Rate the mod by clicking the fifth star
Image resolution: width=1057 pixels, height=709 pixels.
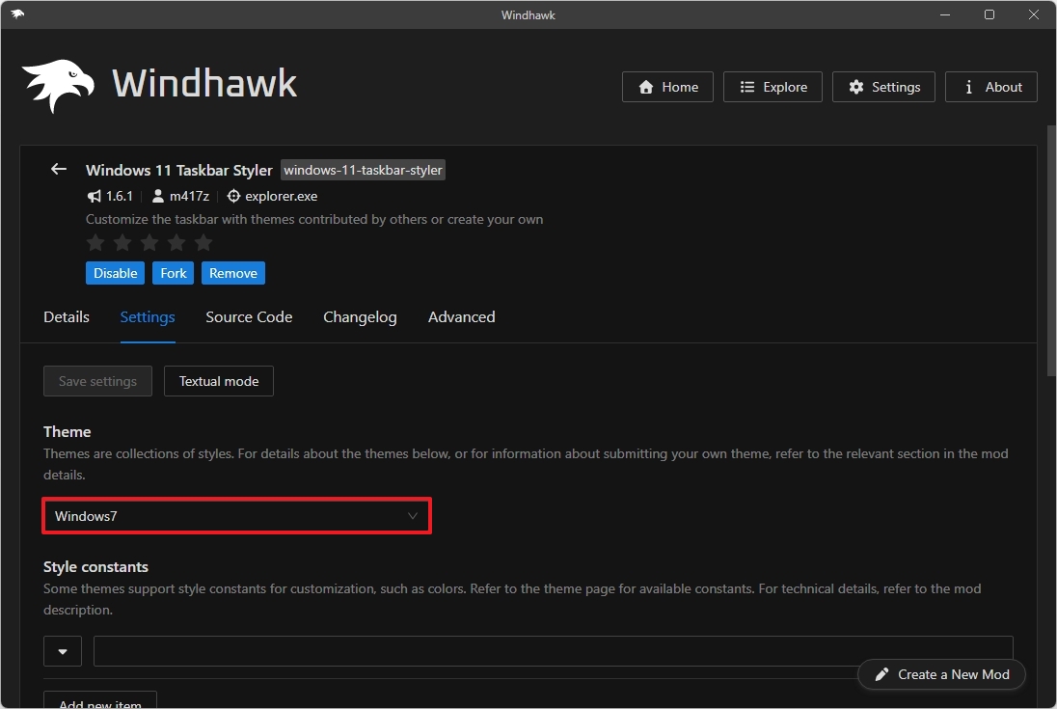pyautogui.click(x=203, y=242)
